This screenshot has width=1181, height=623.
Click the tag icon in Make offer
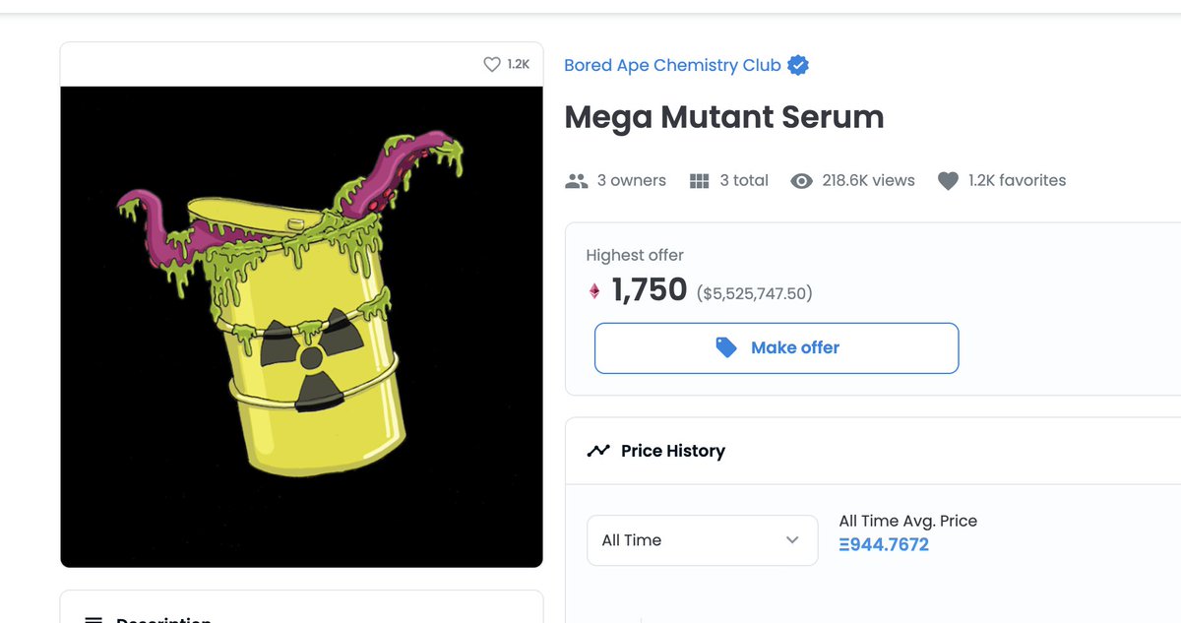pos(726,347)
